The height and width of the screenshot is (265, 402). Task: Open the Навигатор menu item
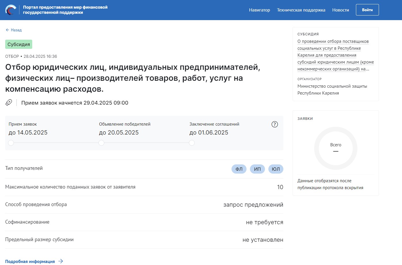(x=259, y=10)
